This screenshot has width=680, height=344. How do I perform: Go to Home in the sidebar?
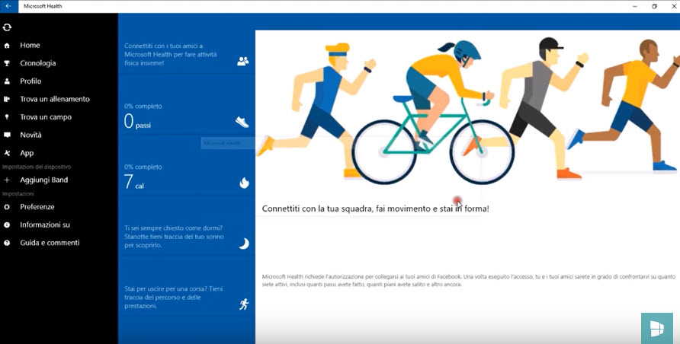tap(30, 46)
